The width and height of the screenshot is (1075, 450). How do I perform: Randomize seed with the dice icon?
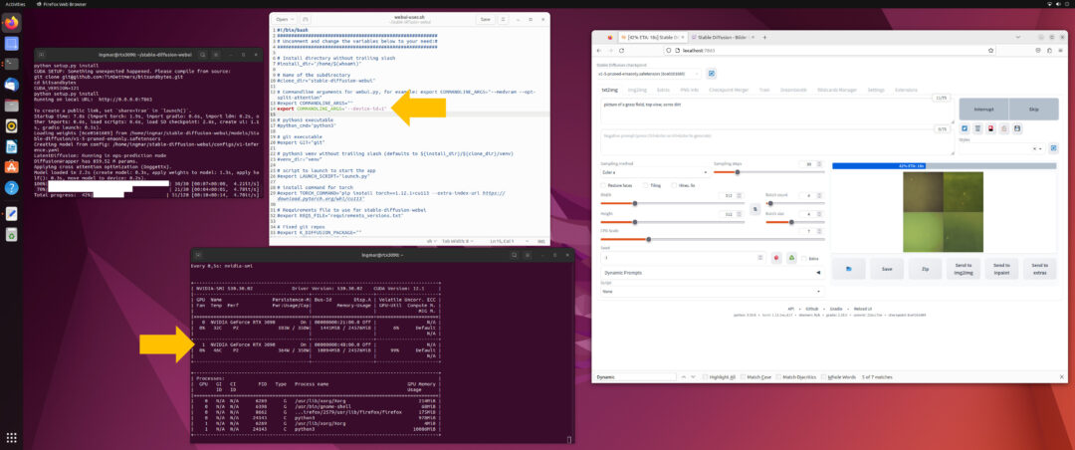coord(776,258)
